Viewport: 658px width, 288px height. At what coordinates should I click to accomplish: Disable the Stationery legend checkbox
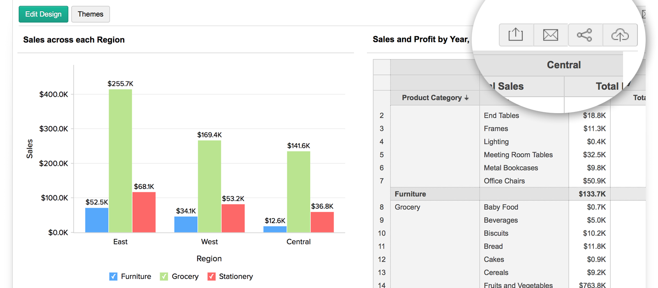[x=211, y=276]
